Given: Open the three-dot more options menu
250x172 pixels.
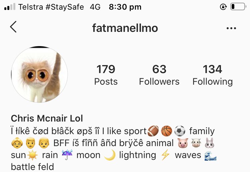Looking at the screenshot, I should point(231,28).
